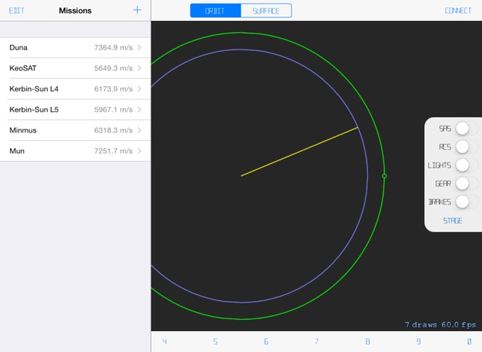Open the Kerbin-Sun L4 mission chevron
Screen dimensions: 482x352
click(139, 89)
